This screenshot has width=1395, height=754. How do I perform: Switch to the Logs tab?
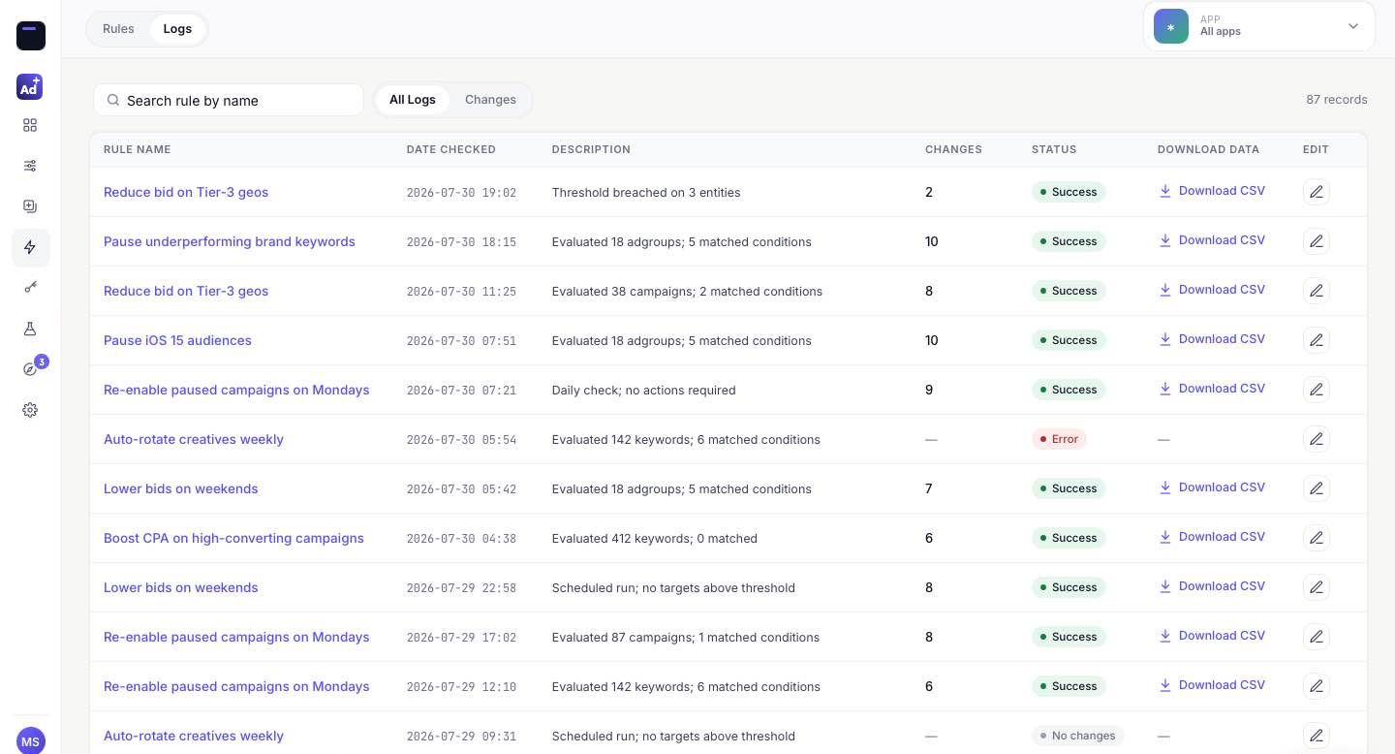177,28
